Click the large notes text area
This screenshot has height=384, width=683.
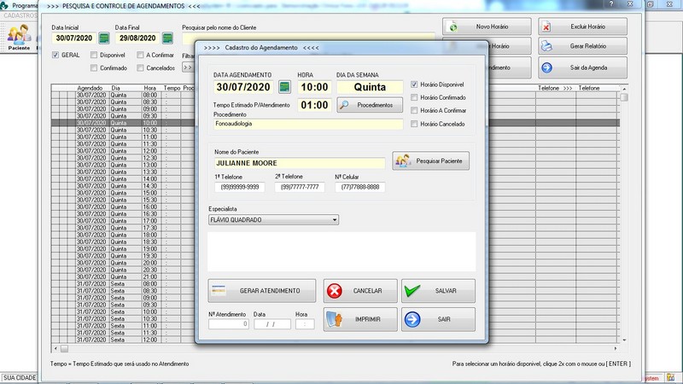click(x=341, y=252)
